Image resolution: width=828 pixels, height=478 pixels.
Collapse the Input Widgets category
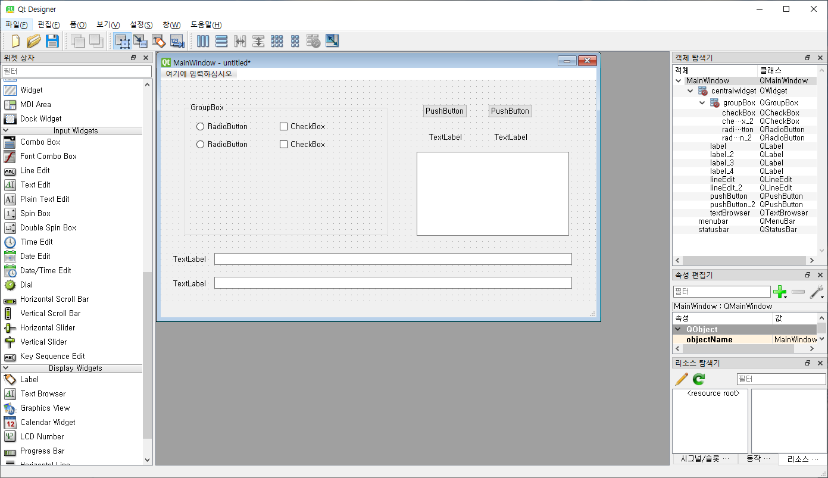[x=7, y=130]
